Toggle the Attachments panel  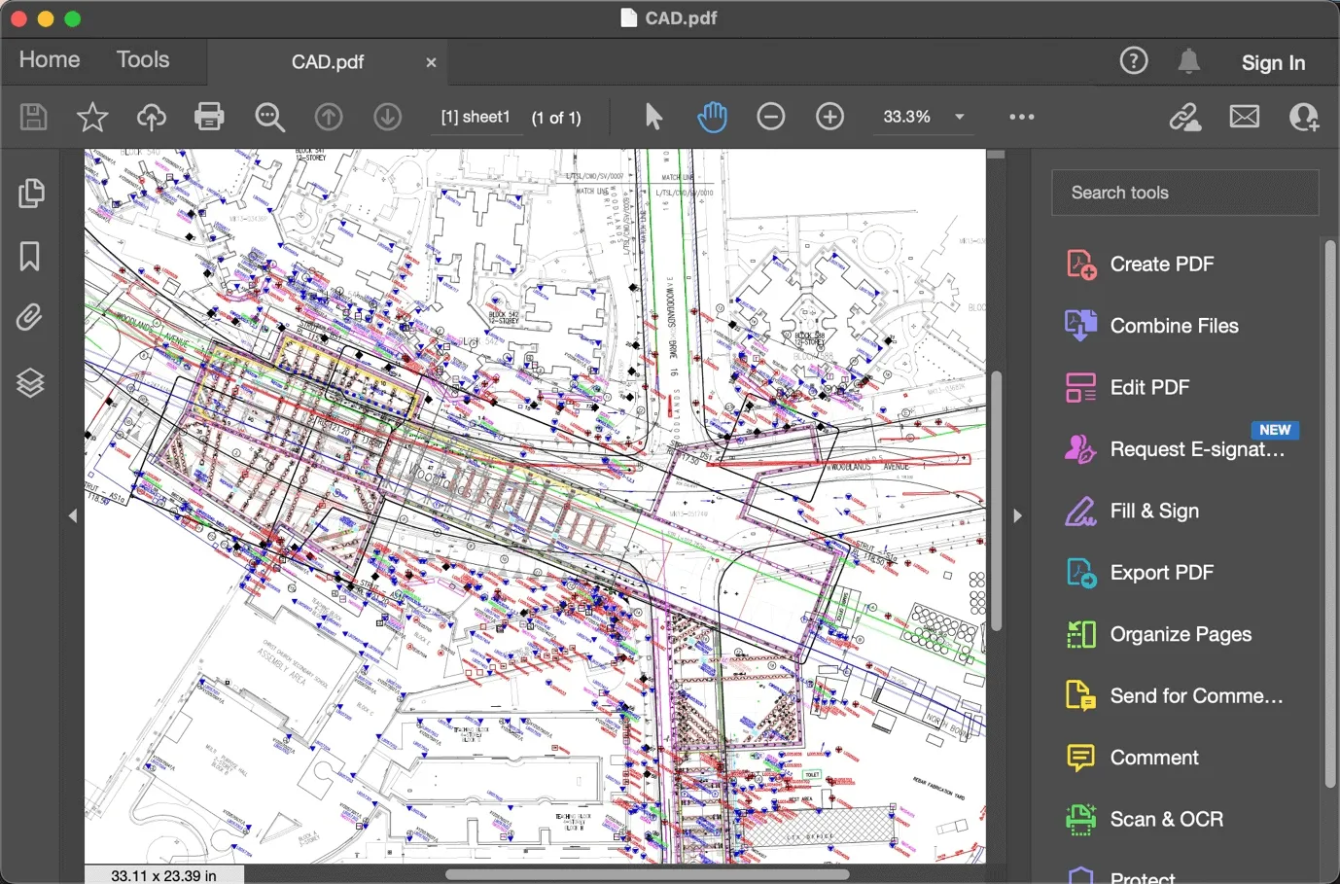30,318
